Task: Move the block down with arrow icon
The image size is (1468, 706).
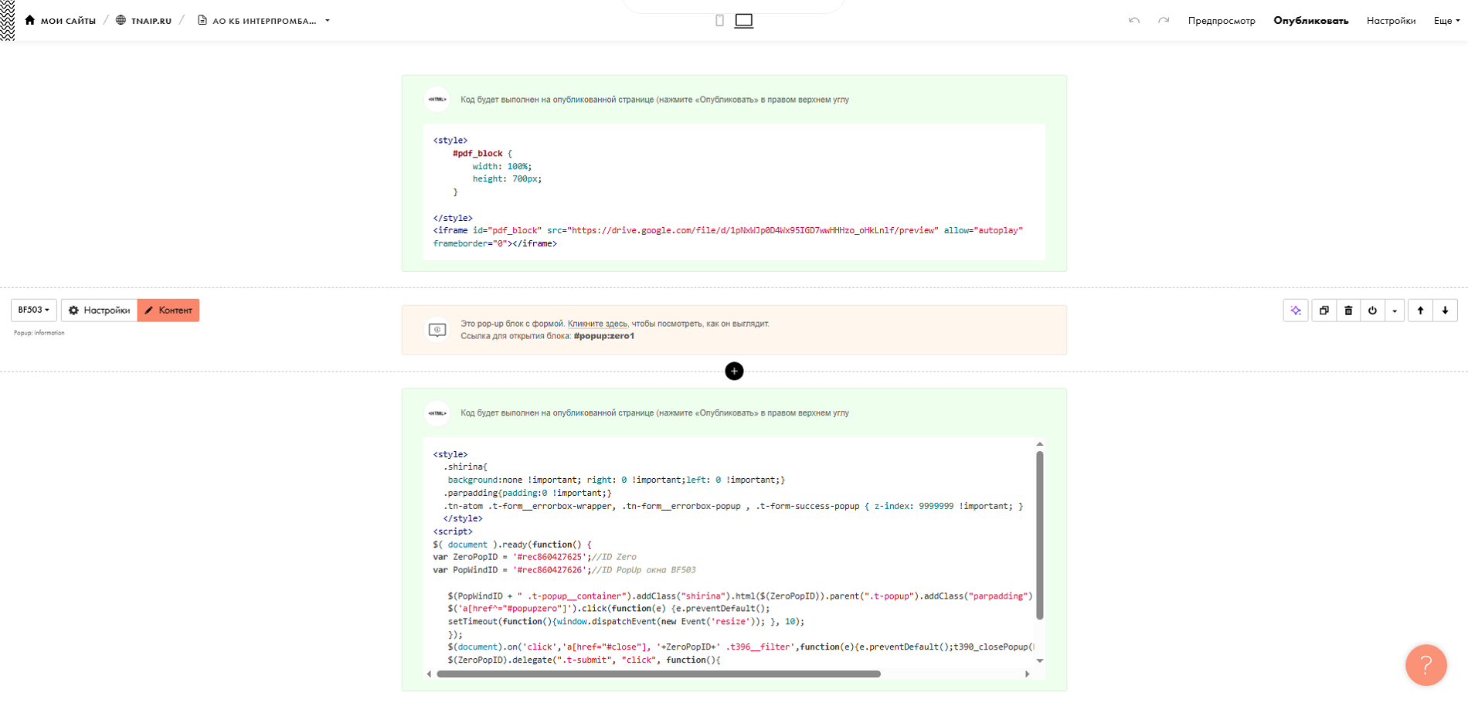Action: pos(1445,311)
